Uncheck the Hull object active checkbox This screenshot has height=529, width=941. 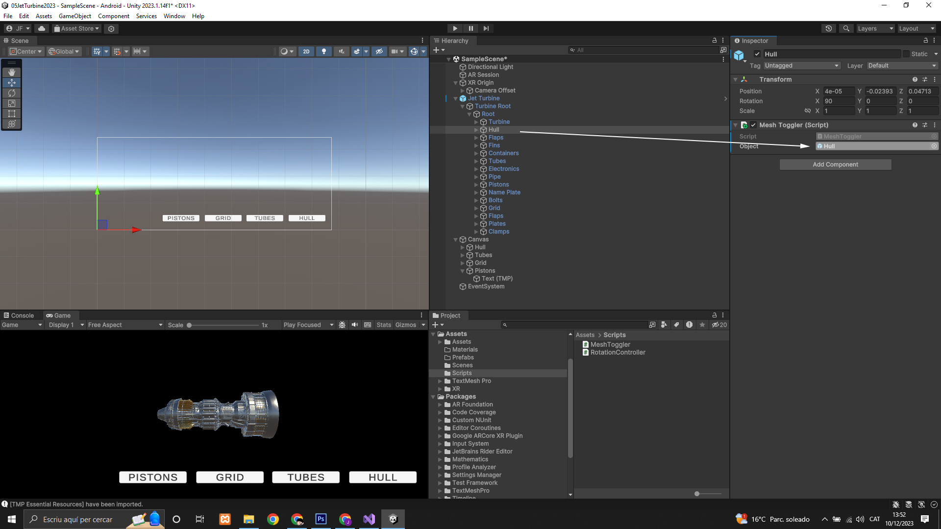pyautogui.click(x=757, y=54)
